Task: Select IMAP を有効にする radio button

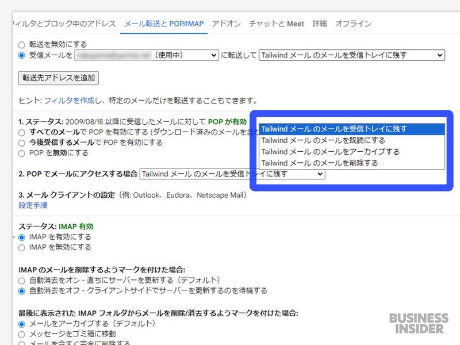Action: [21, 237]
